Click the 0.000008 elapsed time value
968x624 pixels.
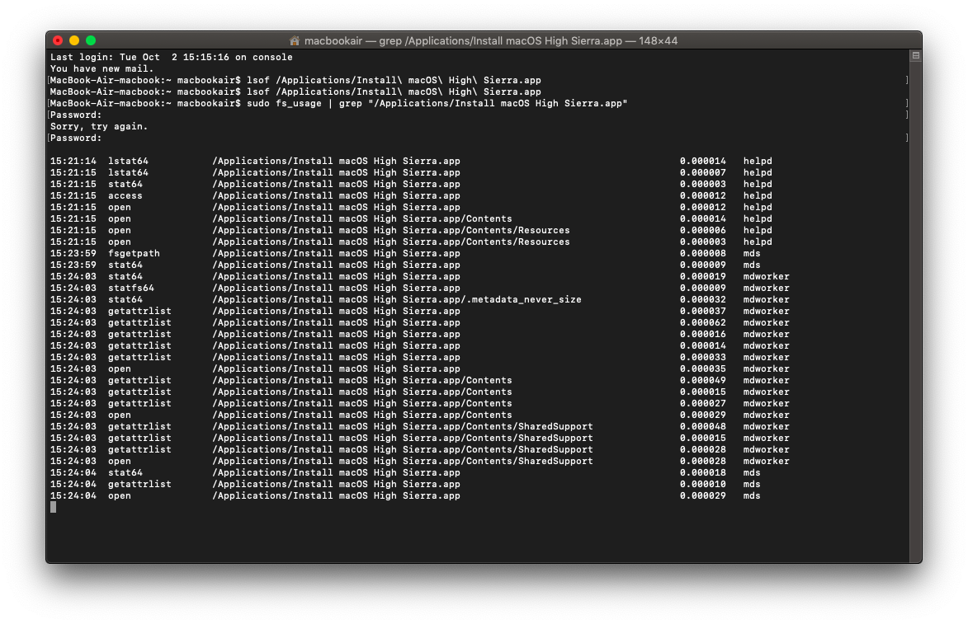pyautogui.click(x=703, y=253)
